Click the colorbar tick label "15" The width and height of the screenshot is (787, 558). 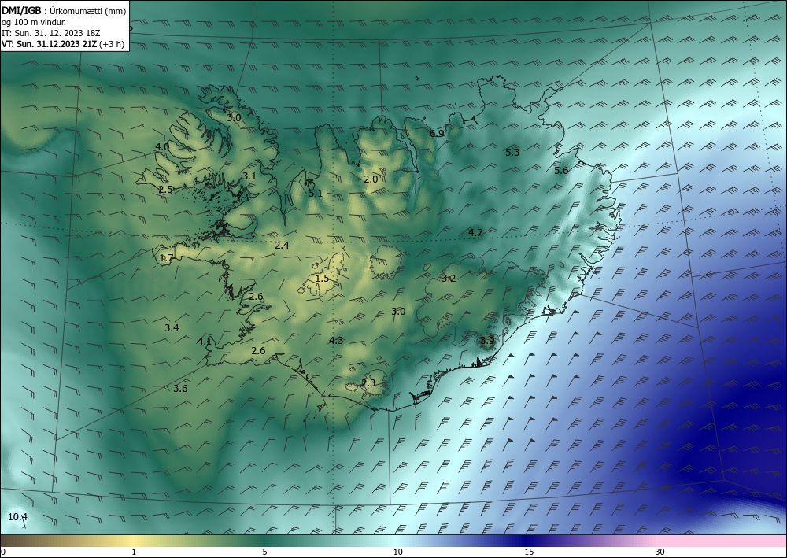(x=529, y=552)
